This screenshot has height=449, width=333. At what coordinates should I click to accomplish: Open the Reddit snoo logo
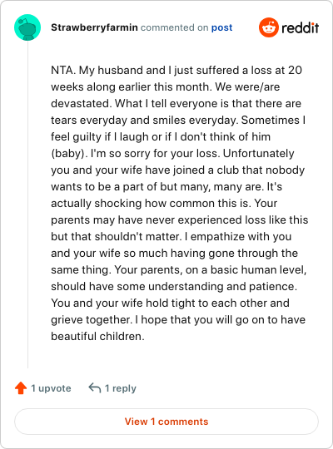click(x=268, y=27)
